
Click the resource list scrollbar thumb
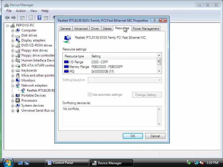tap(159, 61)
